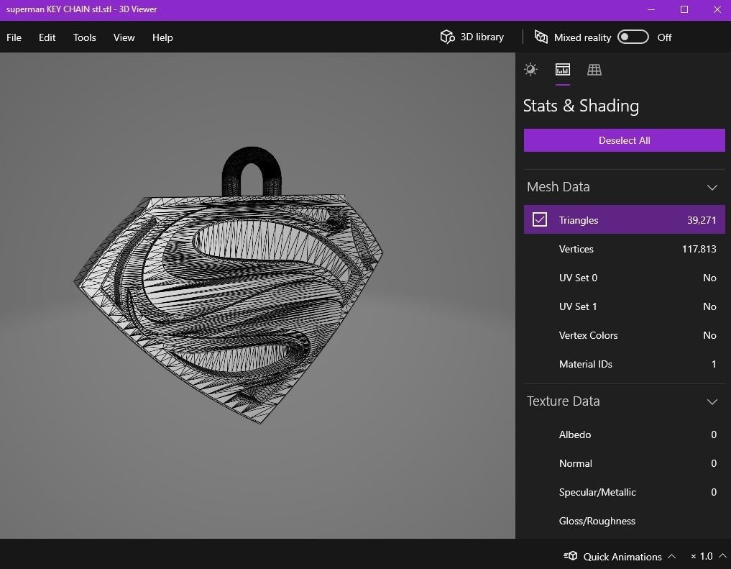Uncheck the Triangles checkbox
The width and height of the screenshot is (731, 569).
[539, 219]
